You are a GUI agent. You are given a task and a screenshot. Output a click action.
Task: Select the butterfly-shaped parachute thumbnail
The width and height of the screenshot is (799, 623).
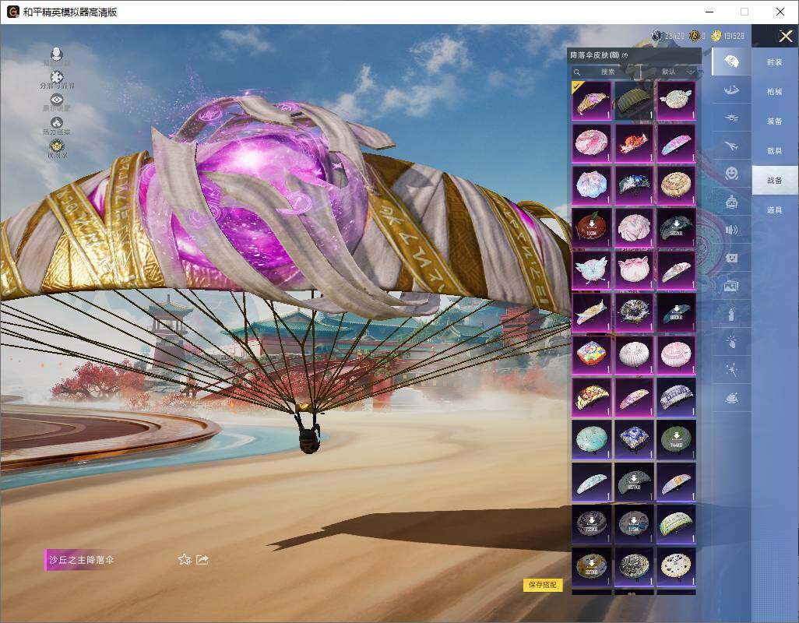point(591,270)
